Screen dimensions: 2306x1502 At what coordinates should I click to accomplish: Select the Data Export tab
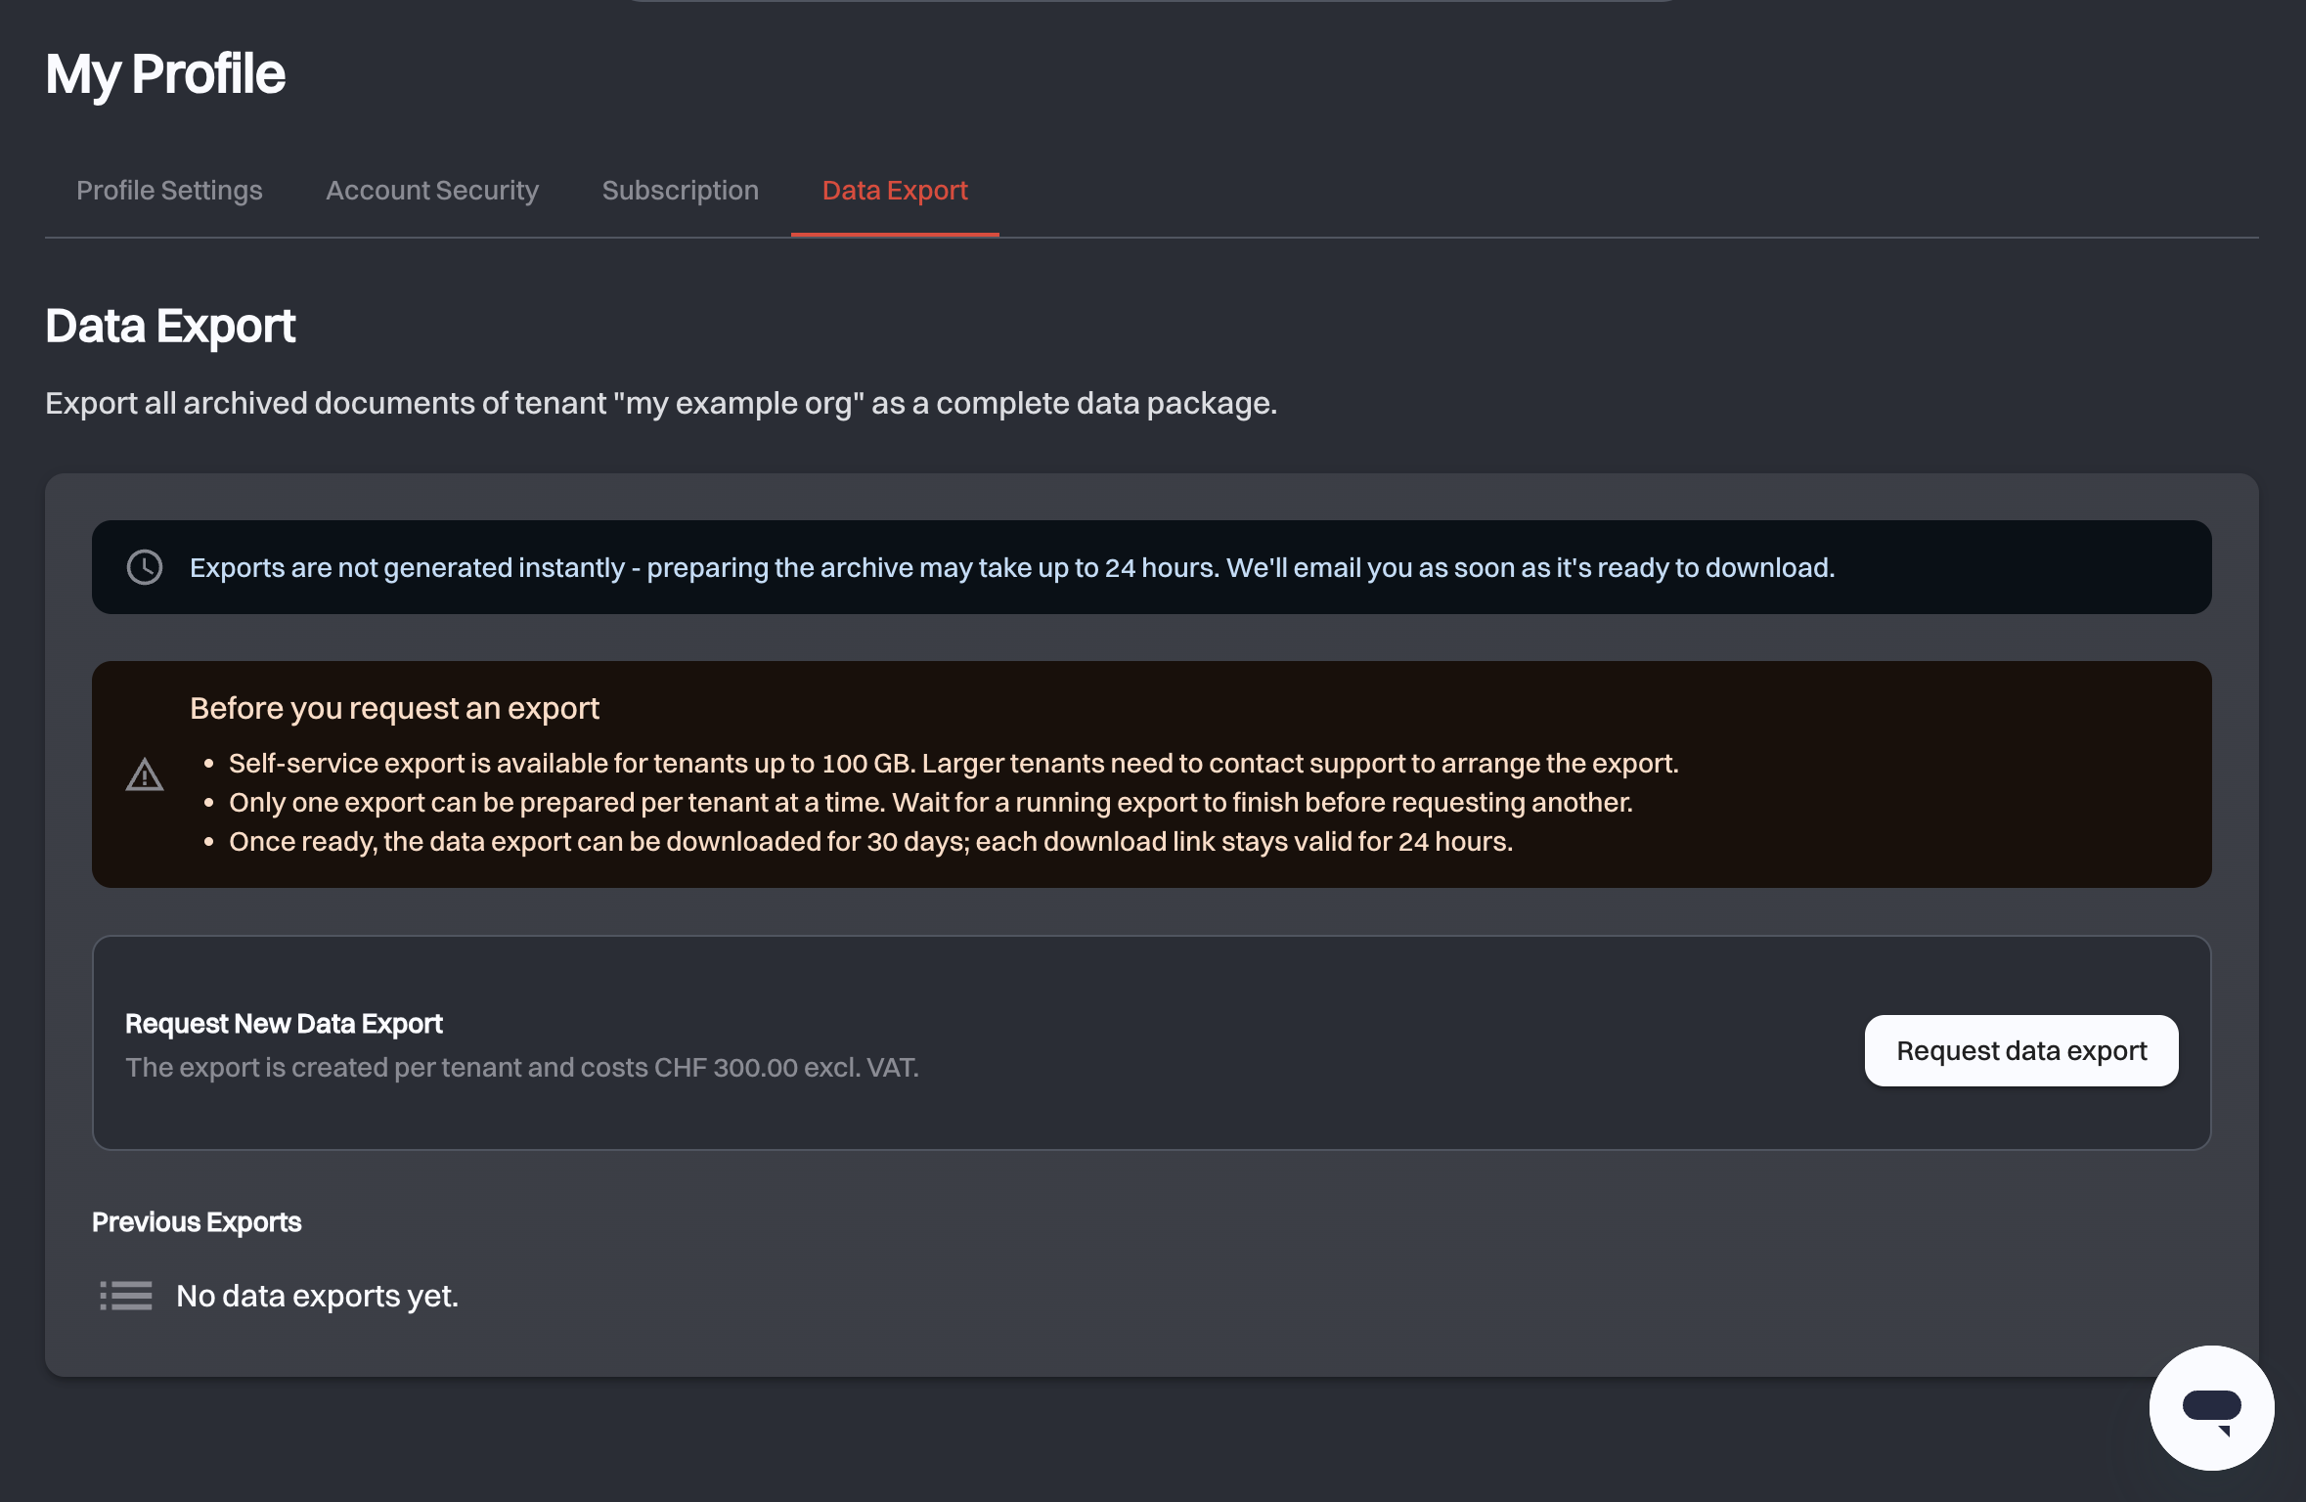[895, 191]
